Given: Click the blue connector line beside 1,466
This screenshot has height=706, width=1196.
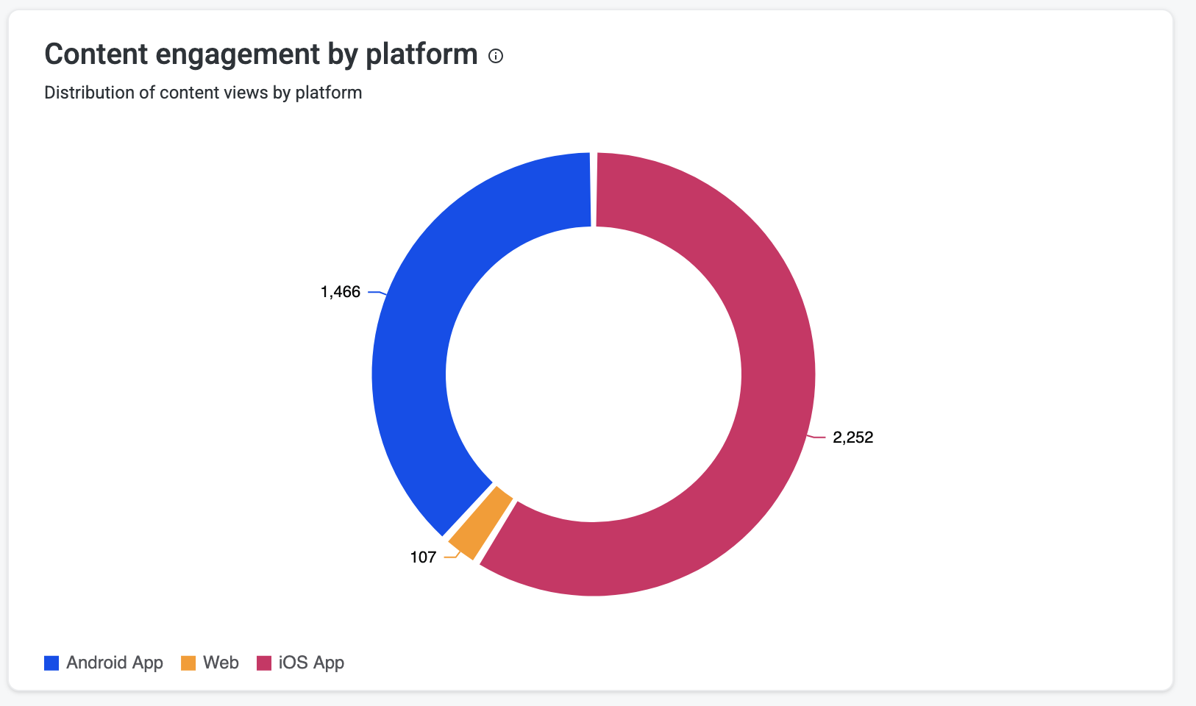Looking at the screenshot, I should 376,293.
